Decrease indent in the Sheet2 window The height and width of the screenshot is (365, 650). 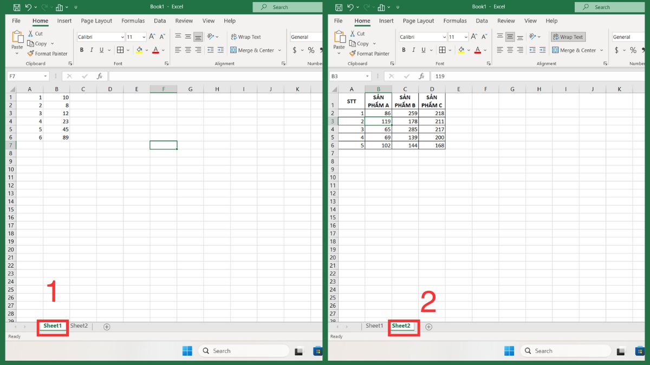[532, 50]
